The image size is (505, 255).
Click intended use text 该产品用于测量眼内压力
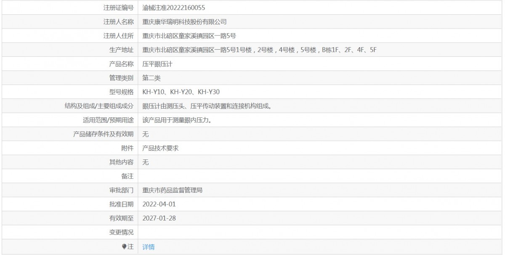click(x=177, y=120)
